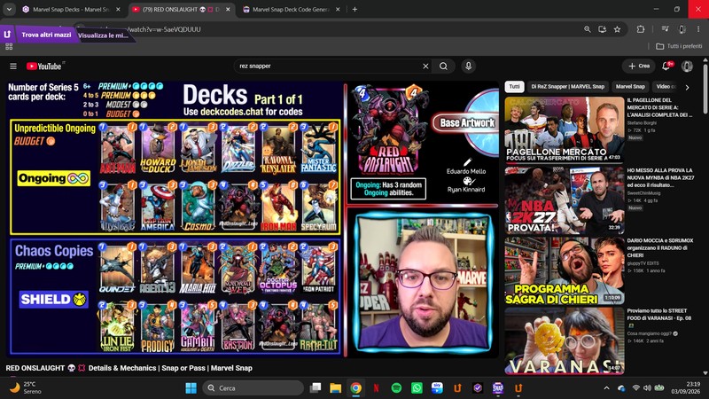
Task: Open the Chrome extensions puzzle icon
Action: [x=641, y=29]
